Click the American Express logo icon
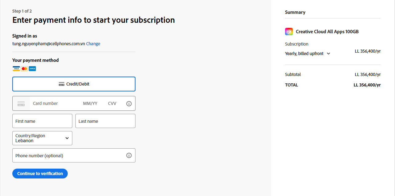 pyautogui.click(x=32, y=69)
